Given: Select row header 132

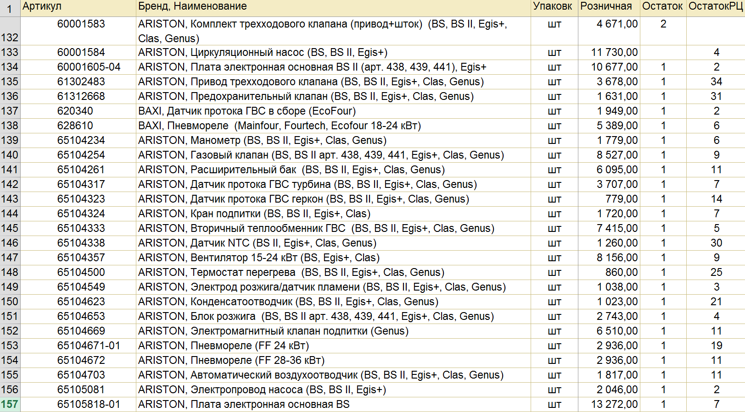Looking at the screenshot, I should 10,31.
